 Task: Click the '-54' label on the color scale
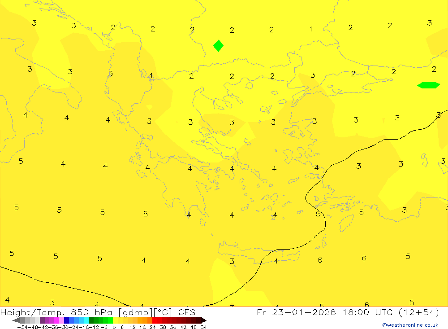(22, 327)
